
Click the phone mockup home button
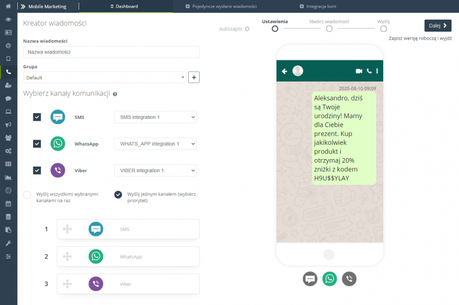(329, 254)
